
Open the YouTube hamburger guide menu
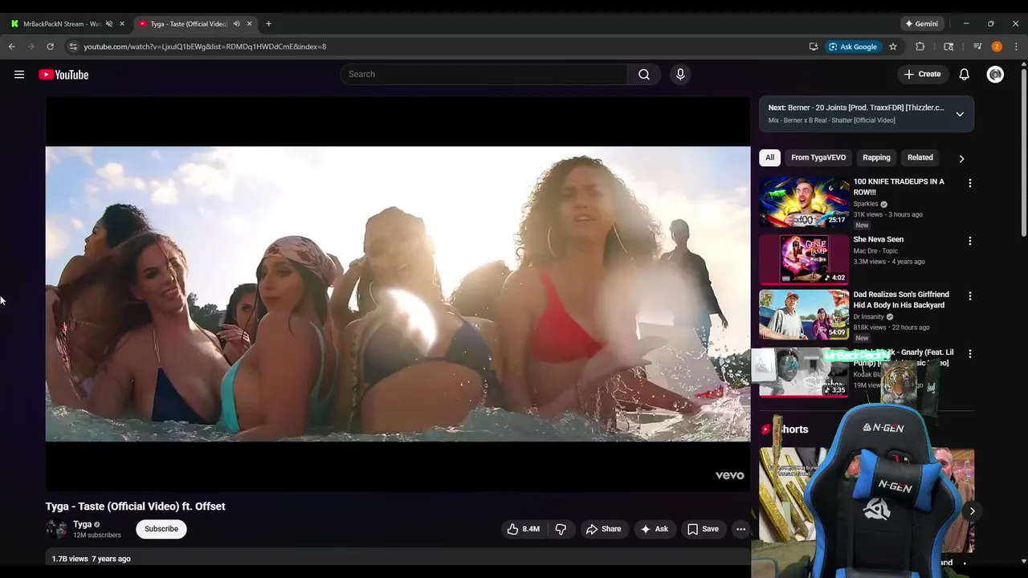pyautogui.click(x=19, y=75)
